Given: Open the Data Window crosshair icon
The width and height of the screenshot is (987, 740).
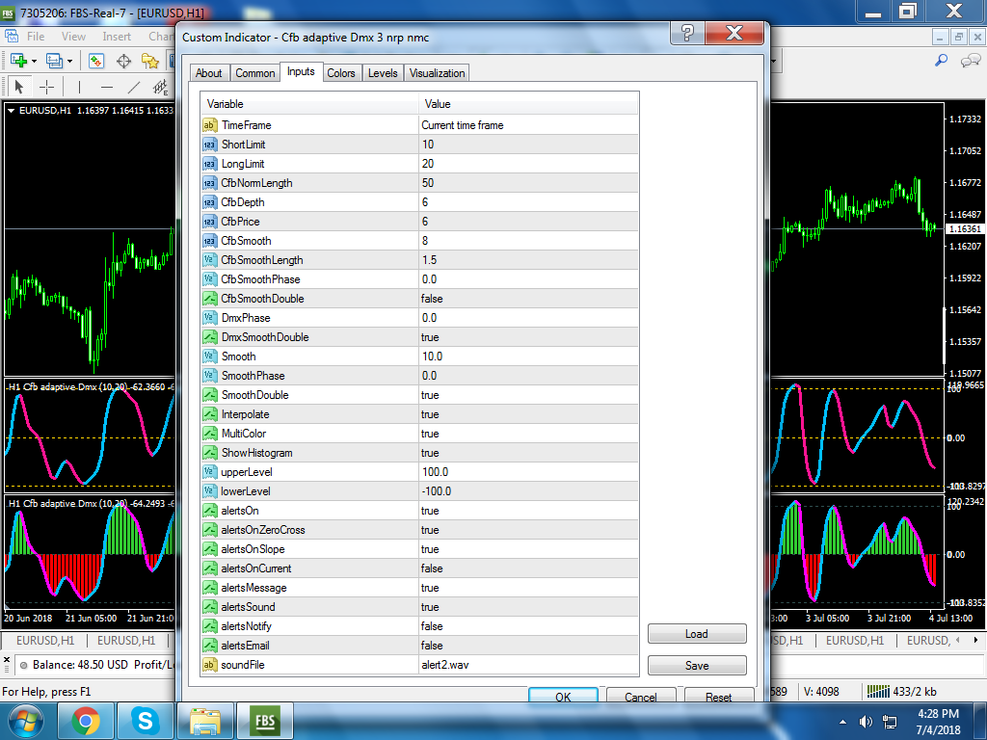Looking at the screenshot, I should [123, 61].
